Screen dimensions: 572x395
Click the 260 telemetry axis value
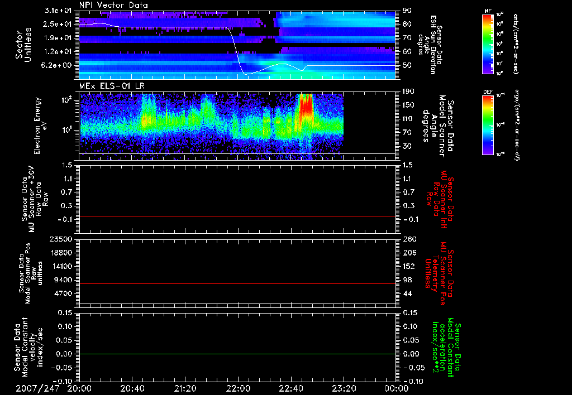point(409,239)
